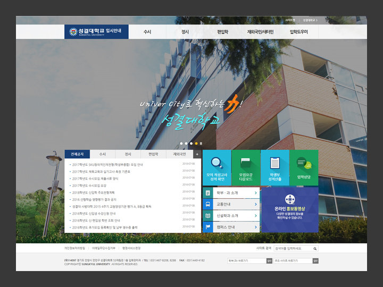The width and height of the screenshot is (383, 287).
Task: Click the 캠퍼스 안내 label text
Action: click(226, 227)
